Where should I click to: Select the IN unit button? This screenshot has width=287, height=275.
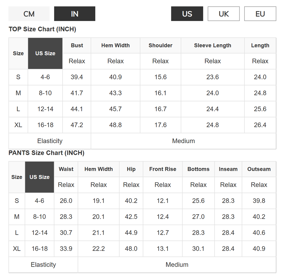pos(75,14)
